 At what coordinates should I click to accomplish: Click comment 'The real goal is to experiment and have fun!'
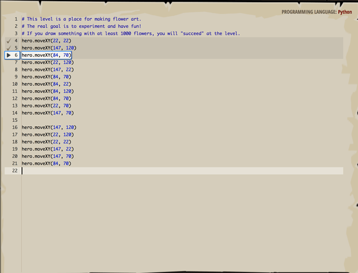coord(81,26)
